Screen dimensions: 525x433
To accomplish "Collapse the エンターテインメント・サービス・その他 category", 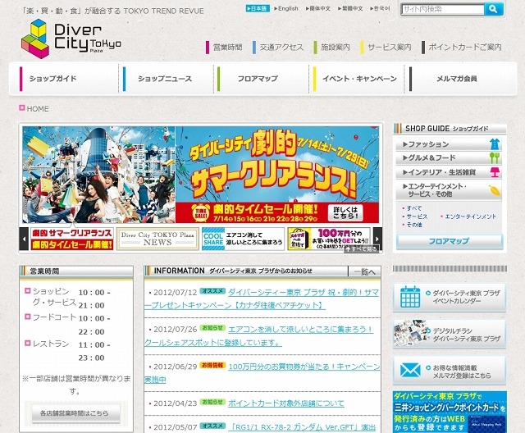I will tap(449, 190).
